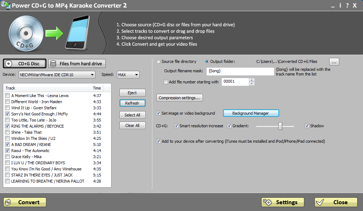This screenshot has height=211, width=363.
Task: Uncheck 'A BAD DREAM / KEANE' track
Action: [x=8, y=145]
